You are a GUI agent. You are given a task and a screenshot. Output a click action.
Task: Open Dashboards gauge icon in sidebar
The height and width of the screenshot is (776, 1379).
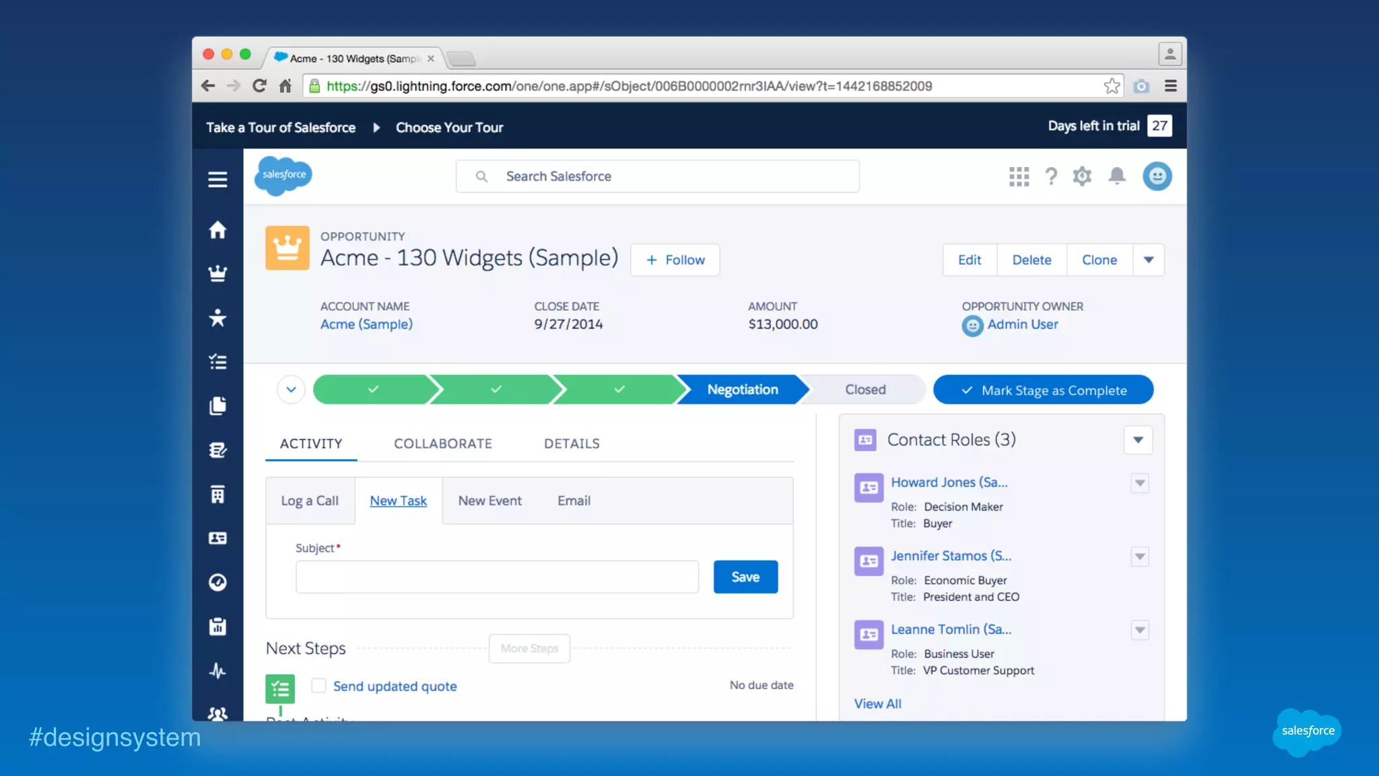(x=217, y=582)
